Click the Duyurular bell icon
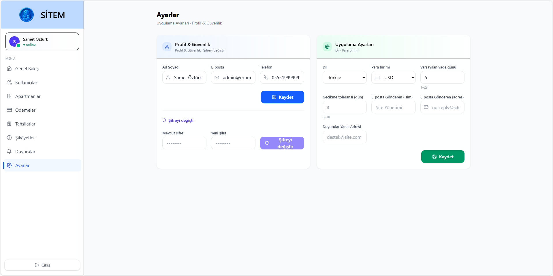This screenshot has height=276, width=553. point(9,152)
